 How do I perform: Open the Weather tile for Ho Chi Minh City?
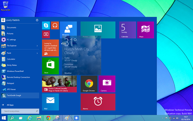[x=81, y=55]
